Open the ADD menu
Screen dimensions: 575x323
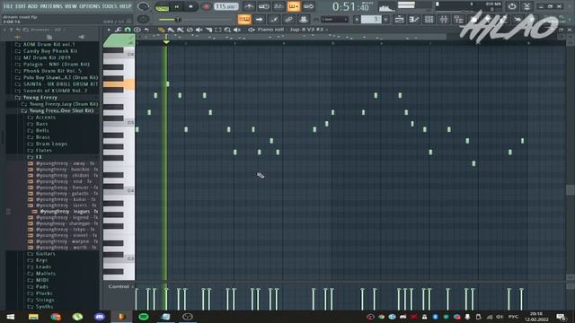pyautogui.click(x=32, y=6)
